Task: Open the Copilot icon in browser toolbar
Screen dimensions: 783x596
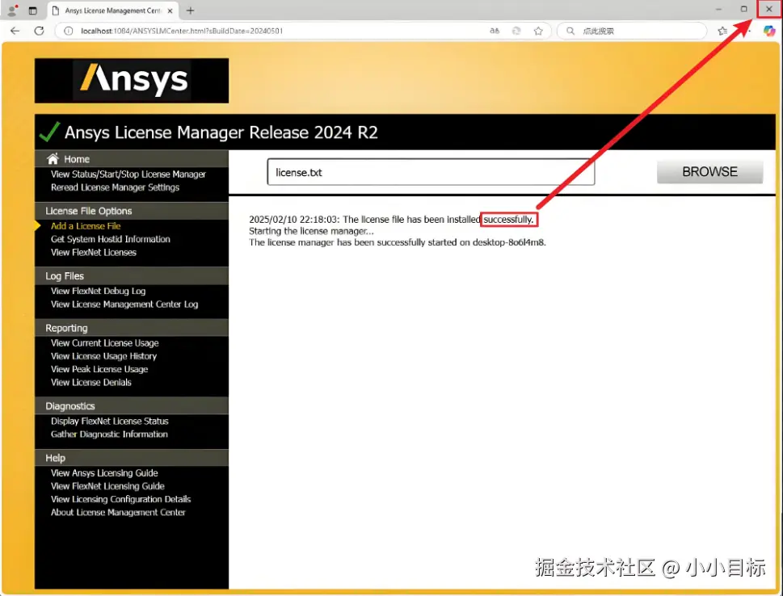Action: 769,31
